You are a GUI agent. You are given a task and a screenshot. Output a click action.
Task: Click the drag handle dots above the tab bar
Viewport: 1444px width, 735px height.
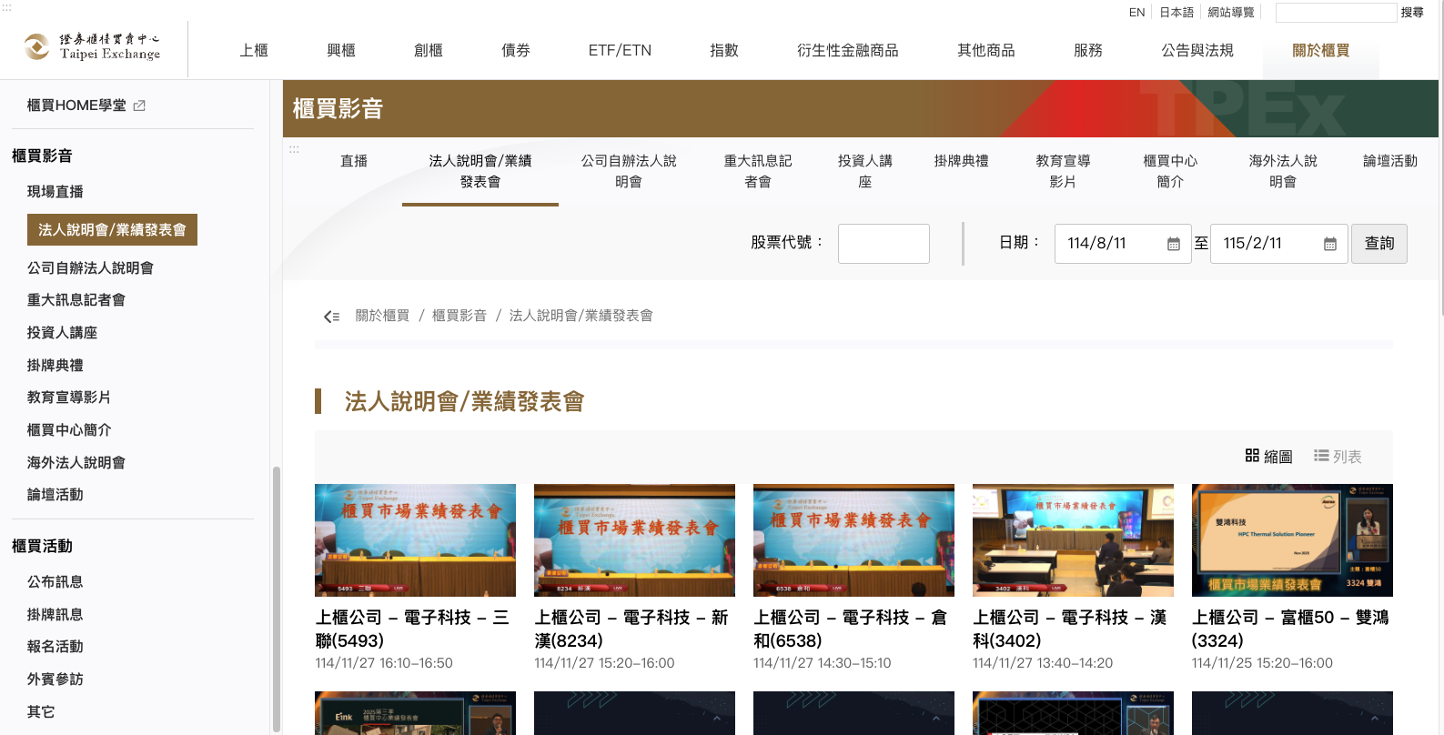coord(294,149)
